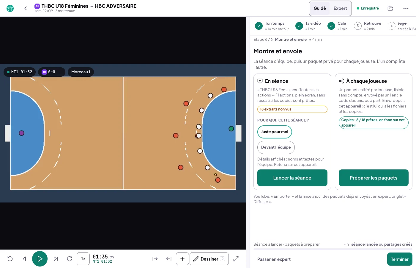Open the 1× playback speed selector
Viewport: 416px width, 268px height.
click(x=83, y=259)
